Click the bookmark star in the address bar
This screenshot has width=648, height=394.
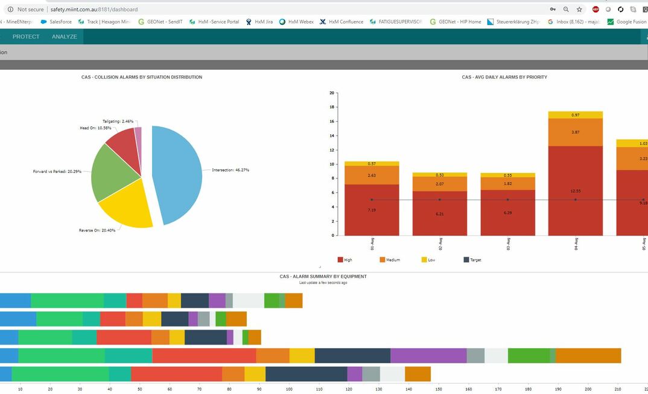click(x=579, y=10)
